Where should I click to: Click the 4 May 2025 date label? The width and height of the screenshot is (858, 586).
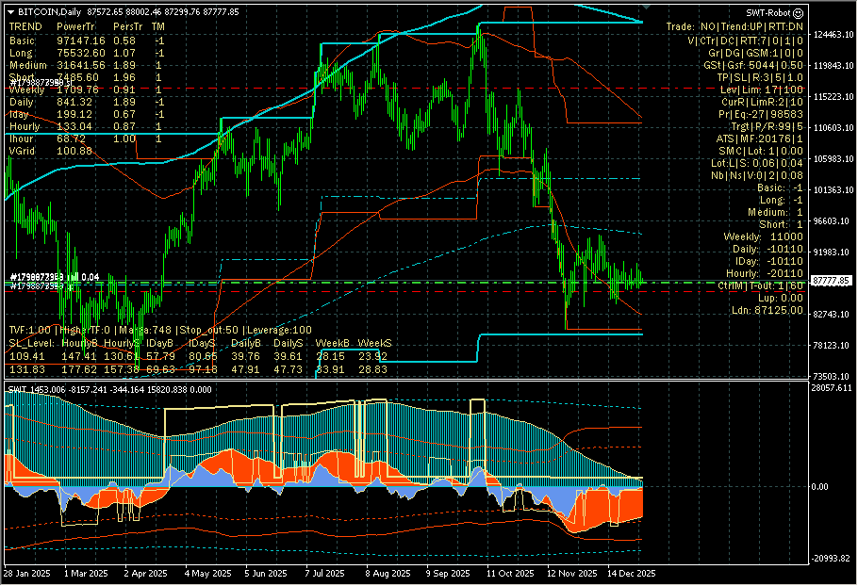point(208,574)
